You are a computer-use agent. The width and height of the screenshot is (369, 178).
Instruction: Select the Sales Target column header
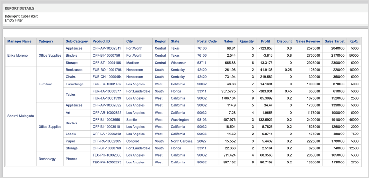click(334, 41)
